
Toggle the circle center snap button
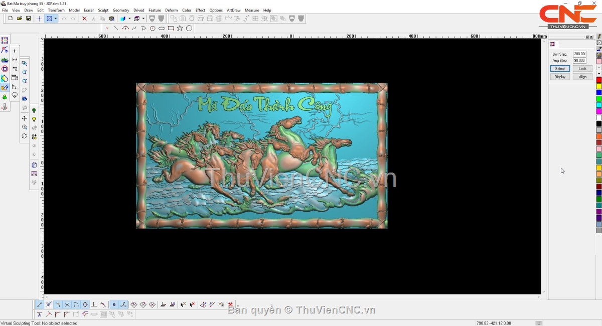click(x=85, y=305)
